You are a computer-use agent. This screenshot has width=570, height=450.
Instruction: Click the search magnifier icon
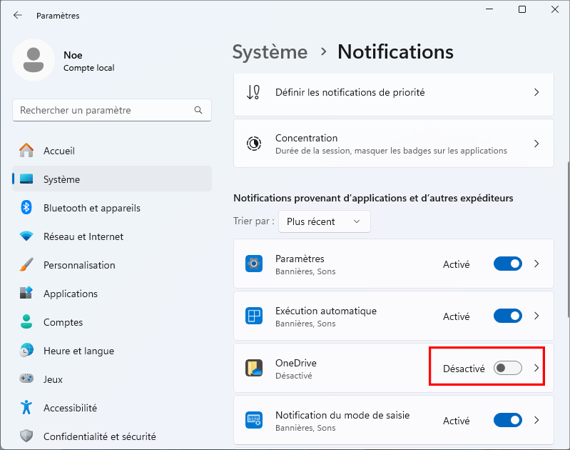click(198, 110)
